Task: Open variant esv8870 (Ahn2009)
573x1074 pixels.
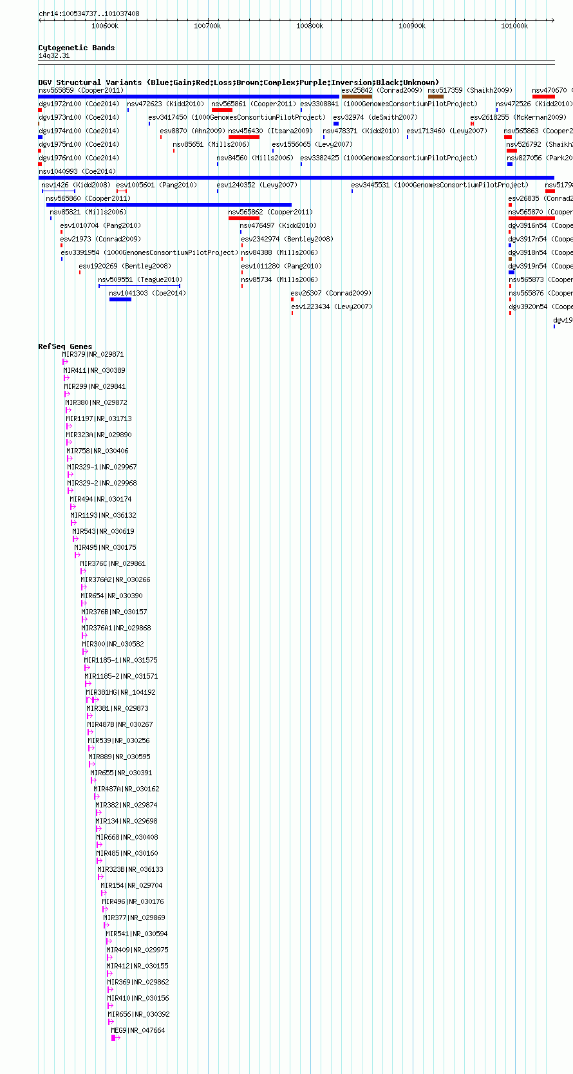Action: coord(193,131)
